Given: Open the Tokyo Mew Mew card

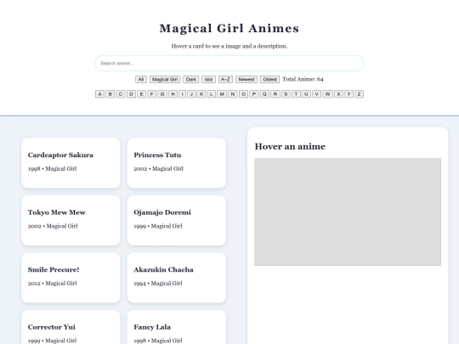Looking at the screenshot, I should [71, 220].
